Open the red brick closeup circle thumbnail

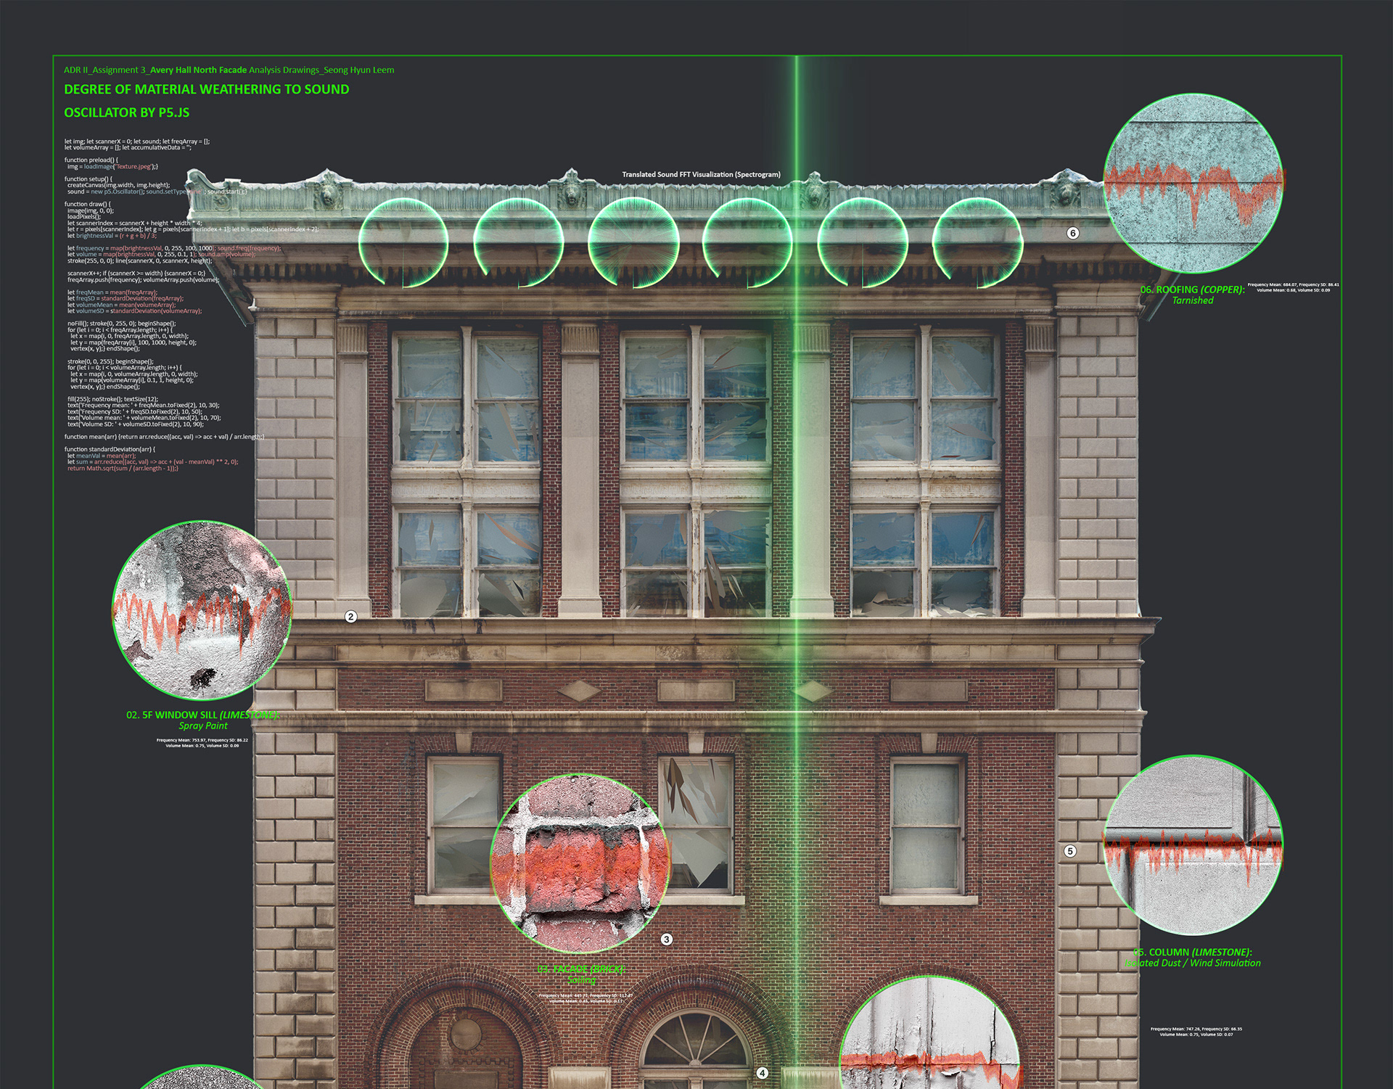pyautogui.click(x=580, y=863)
